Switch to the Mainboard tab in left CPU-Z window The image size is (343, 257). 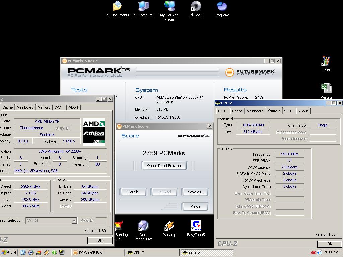click(25, 107)
